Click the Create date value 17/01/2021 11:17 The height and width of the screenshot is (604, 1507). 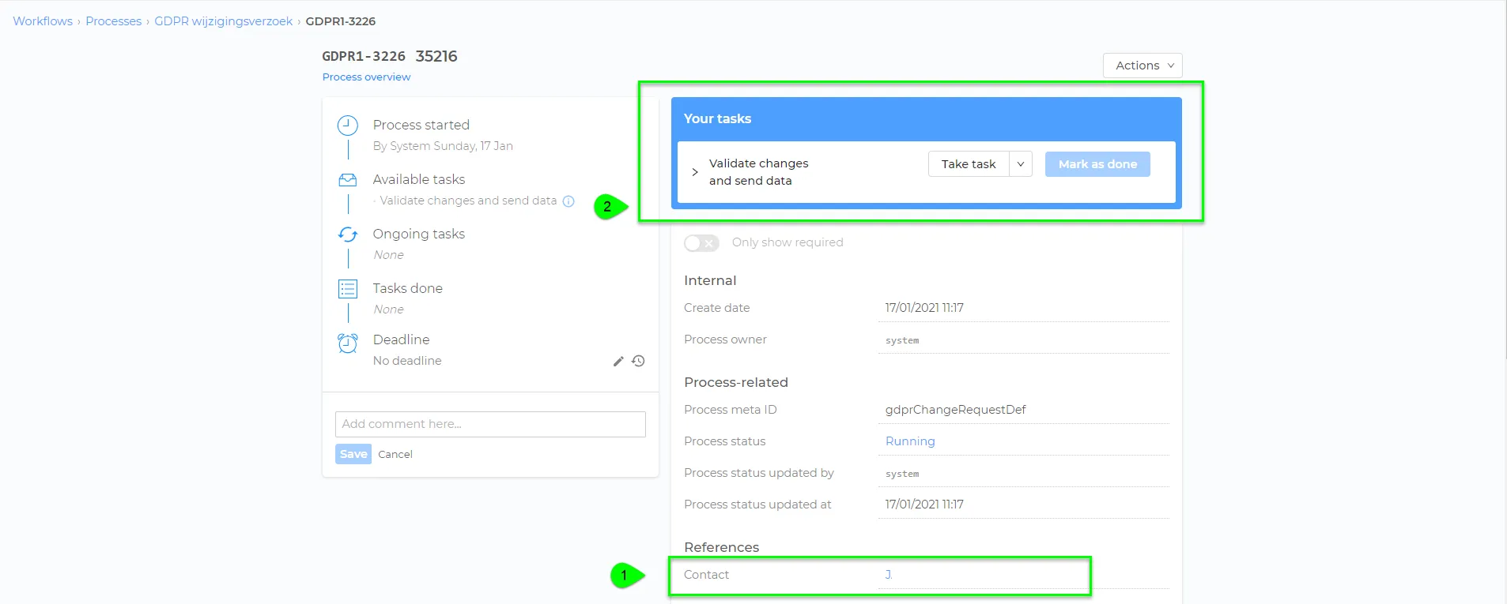924,308
